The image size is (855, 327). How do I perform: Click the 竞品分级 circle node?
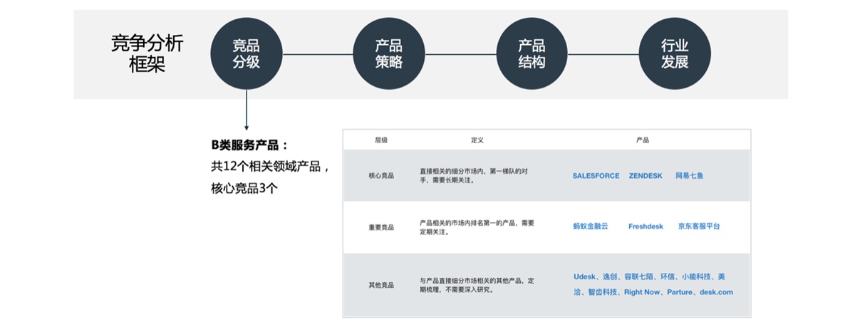(x=246, y=54)
